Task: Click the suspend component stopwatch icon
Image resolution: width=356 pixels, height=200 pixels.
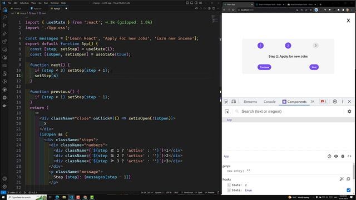Action: coord(329,156)
